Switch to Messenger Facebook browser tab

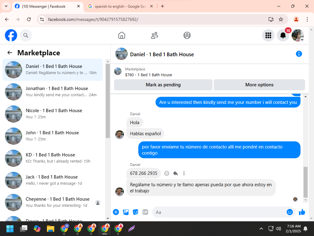(48, 6)
